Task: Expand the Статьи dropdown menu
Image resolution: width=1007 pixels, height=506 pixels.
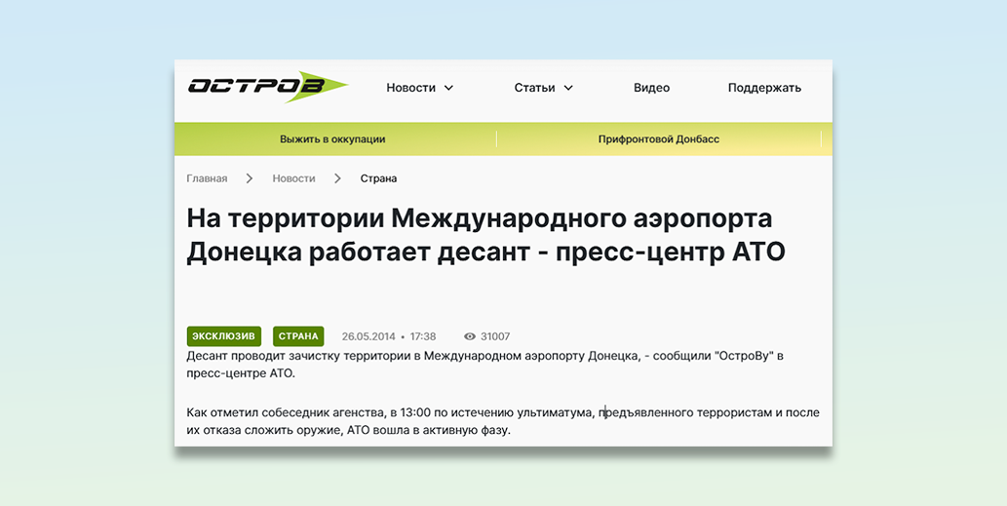Action: click(543, 88)
